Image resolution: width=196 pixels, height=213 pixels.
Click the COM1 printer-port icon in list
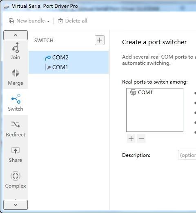(x=133, y=93)
